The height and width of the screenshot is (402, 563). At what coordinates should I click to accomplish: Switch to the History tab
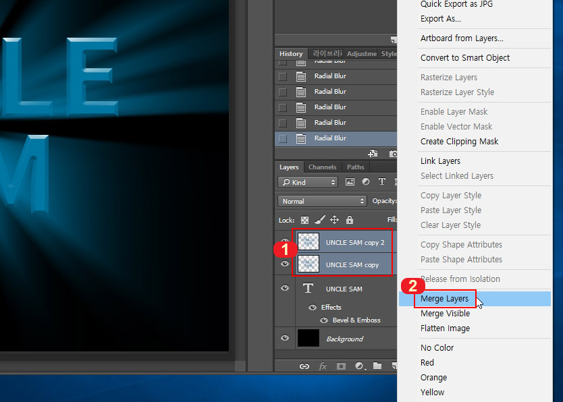point(291,54)
